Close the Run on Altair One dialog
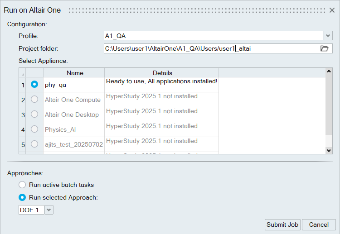340x234 pixels. coord(332,10)
